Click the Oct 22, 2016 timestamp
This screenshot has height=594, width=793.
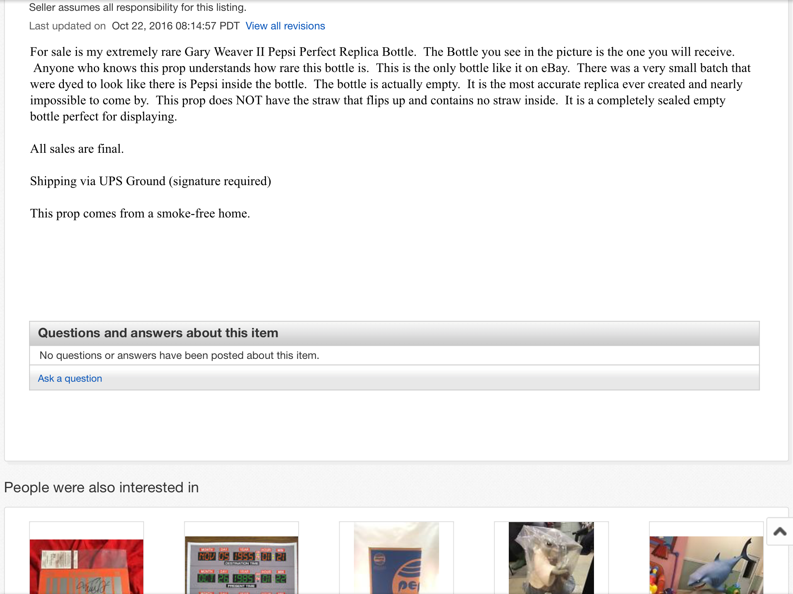click(176, 26)
